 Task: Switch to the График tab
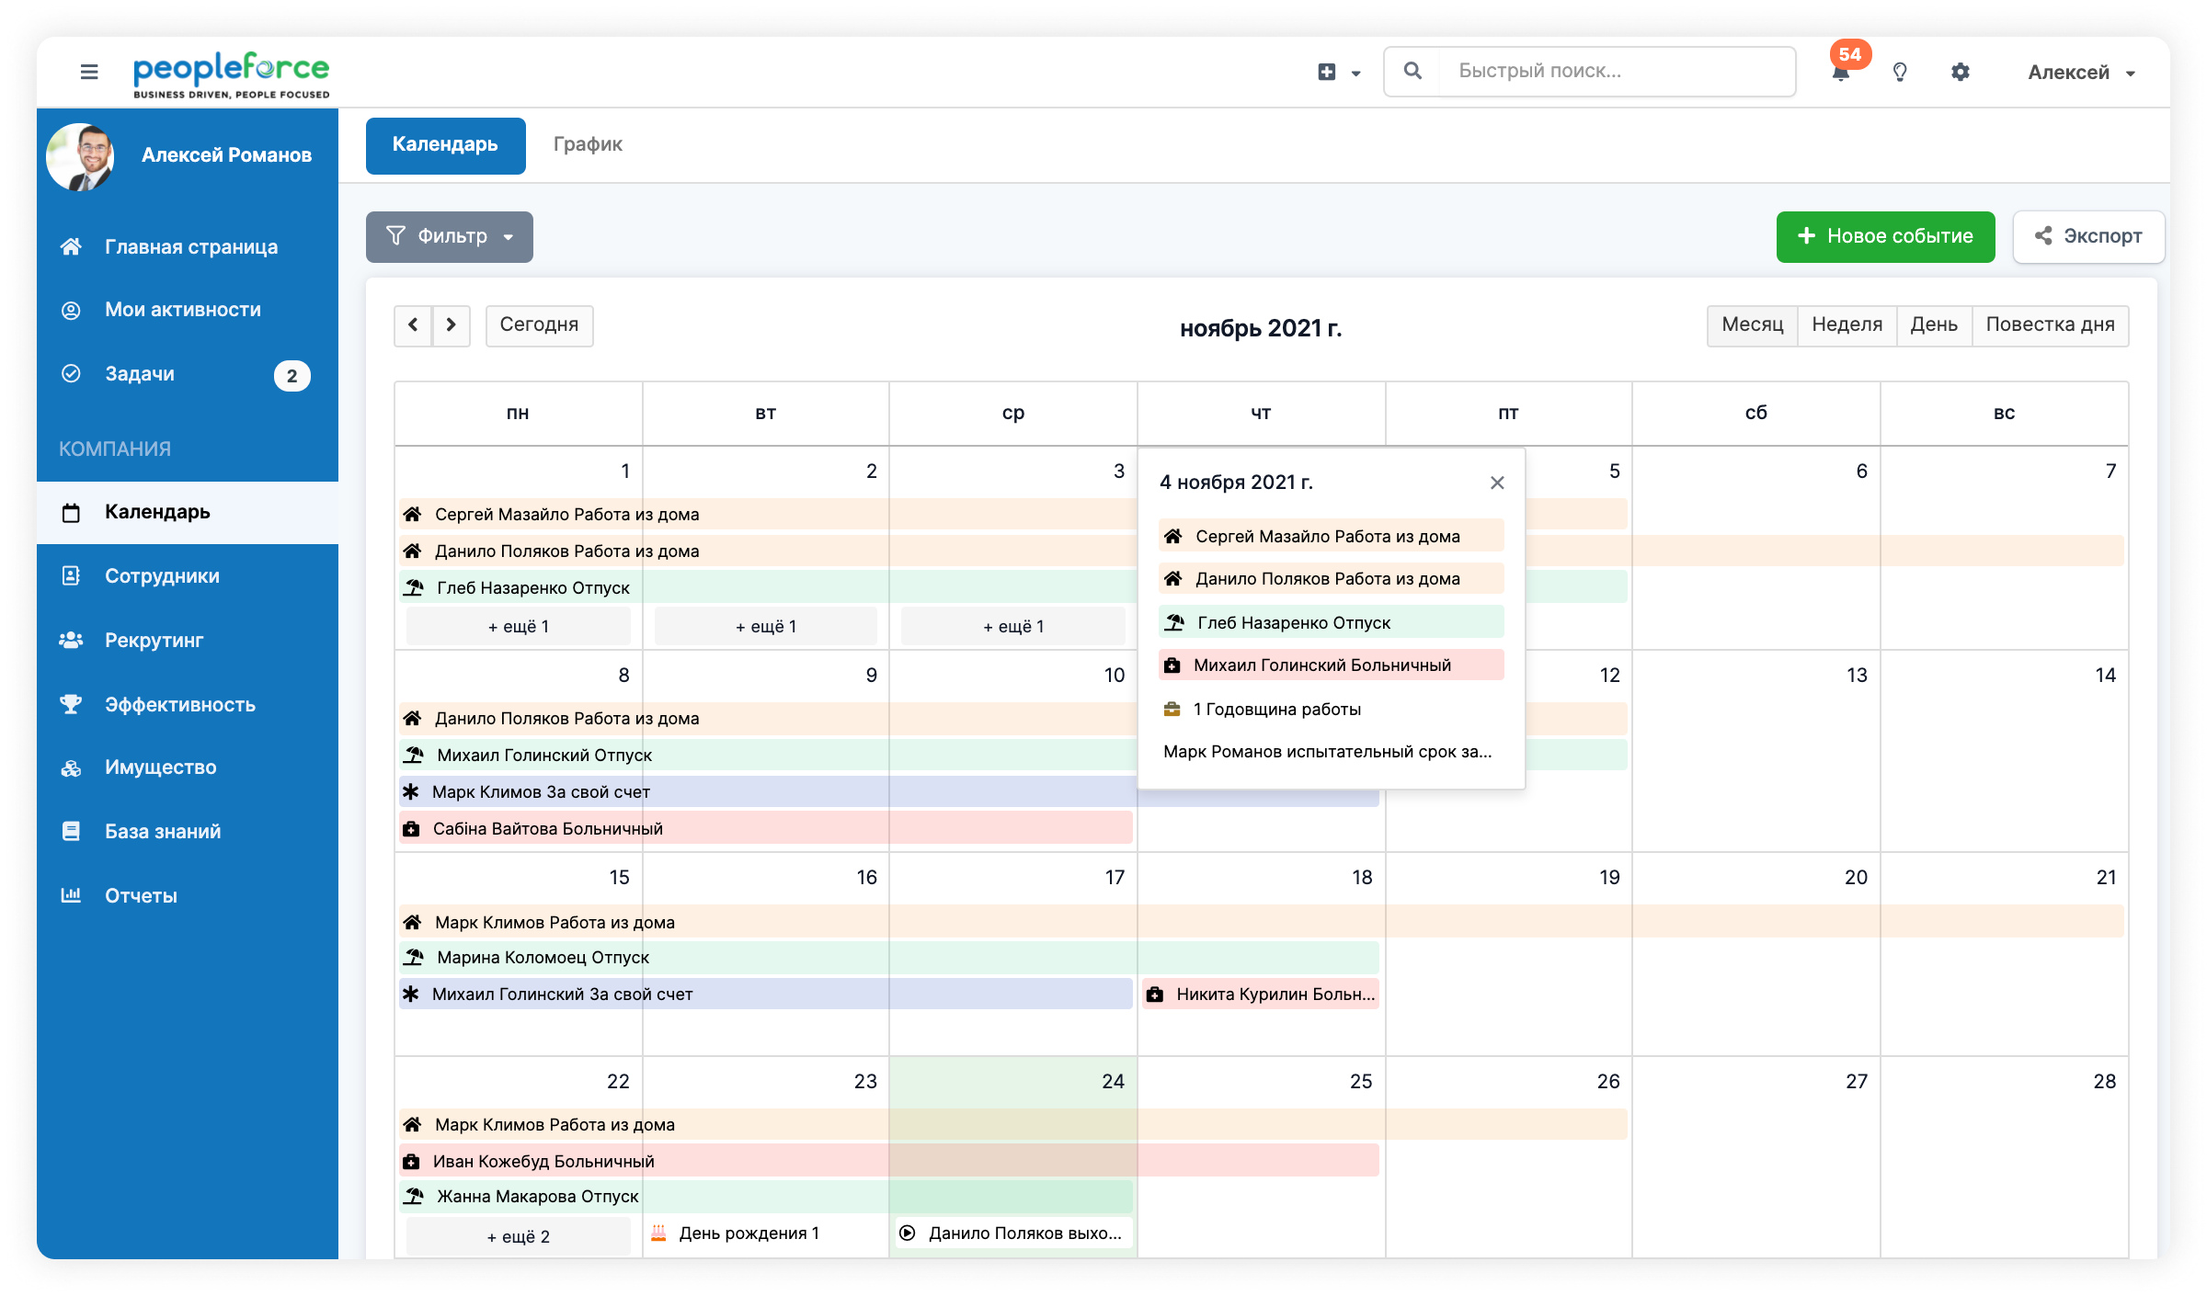tap(588, 144)
